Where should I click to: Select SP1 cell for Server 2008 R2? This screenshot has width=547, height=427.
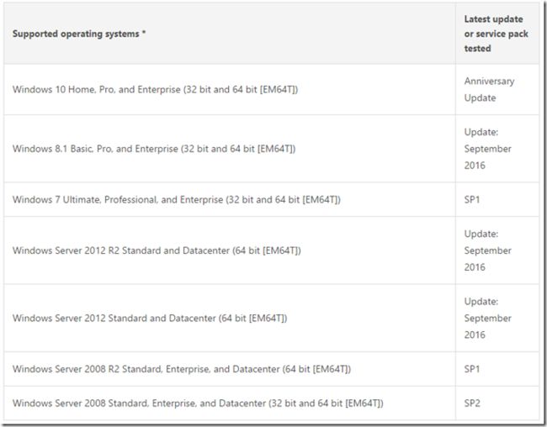click(x=471, y=369)
